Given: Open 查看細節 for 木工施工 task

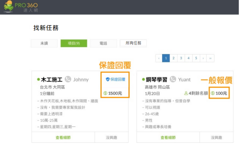Looking at the screenshot, I should [63, 137].
